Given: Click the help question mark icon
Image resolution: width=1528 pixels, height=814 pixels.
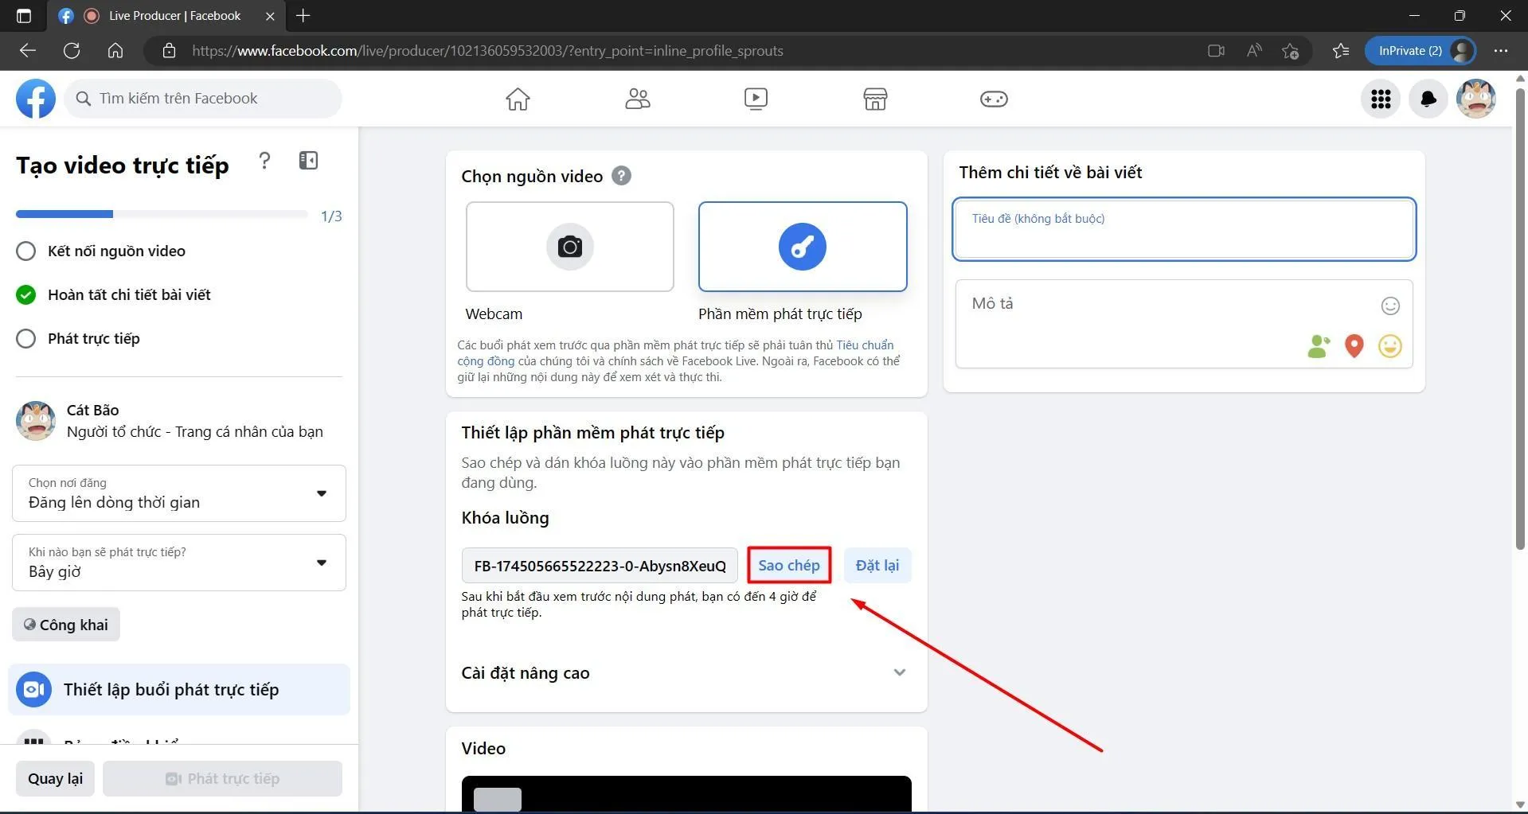Looking at the screenshot, I should (264, 161).
